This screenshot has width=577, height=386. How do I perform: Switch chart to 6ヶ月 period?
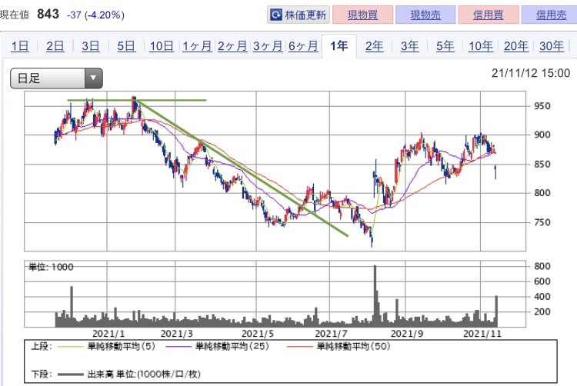point(303,46)
